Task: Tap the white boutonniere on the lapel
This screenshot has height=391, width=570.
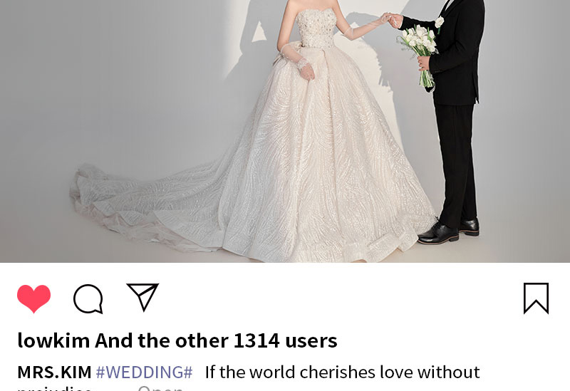Action: point(439,23)
